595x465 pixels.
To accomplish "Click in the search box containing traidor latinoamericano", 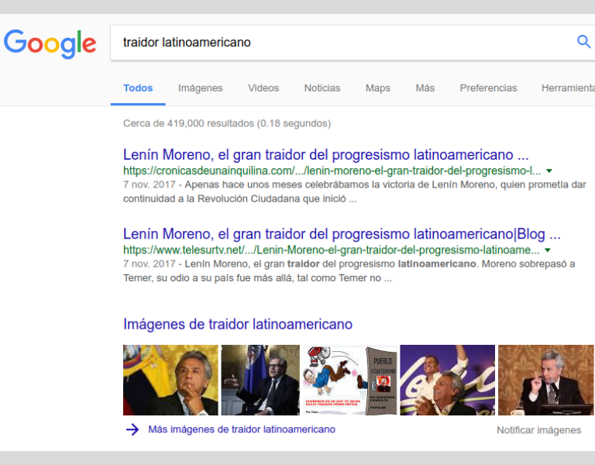I will point(342,43).
